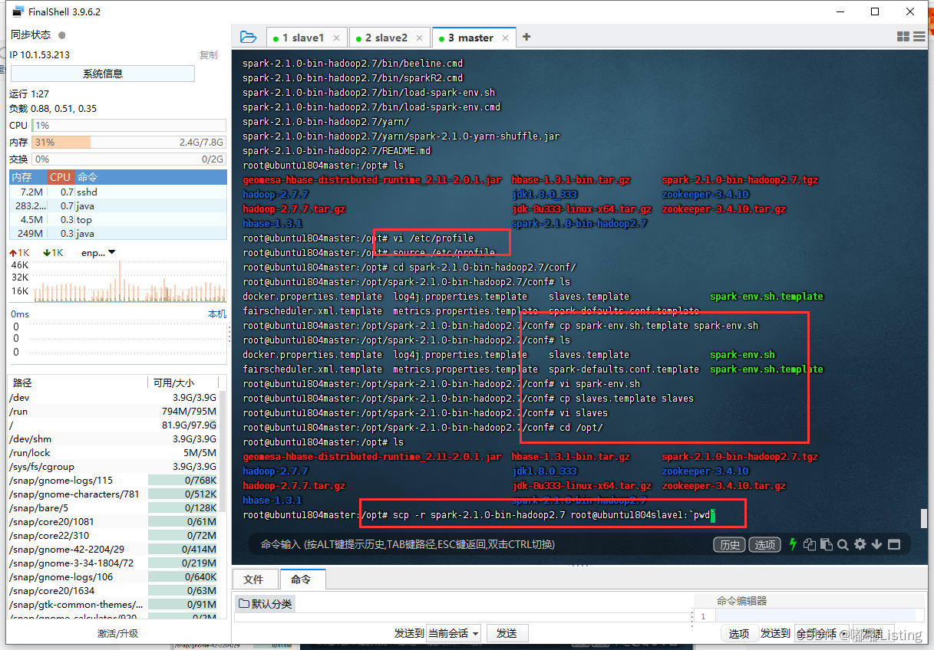Open terminal search with the magnifier icon
Viewport: 934px width, 650px height.
tap(843, 544)
